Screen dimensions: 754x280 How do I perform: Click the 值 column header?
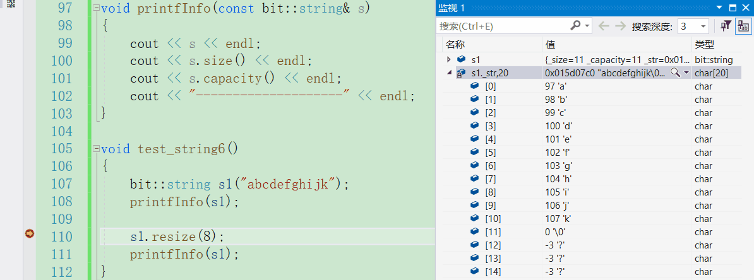coord(551,45)
